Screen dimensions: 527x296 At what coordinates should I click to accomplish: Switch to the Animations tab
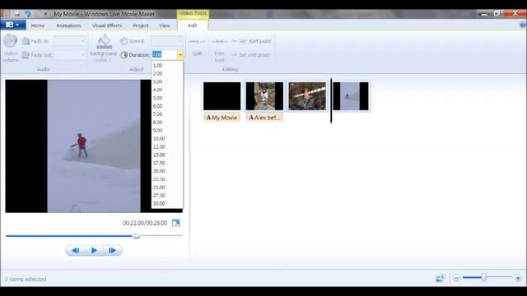pos(68,25)
